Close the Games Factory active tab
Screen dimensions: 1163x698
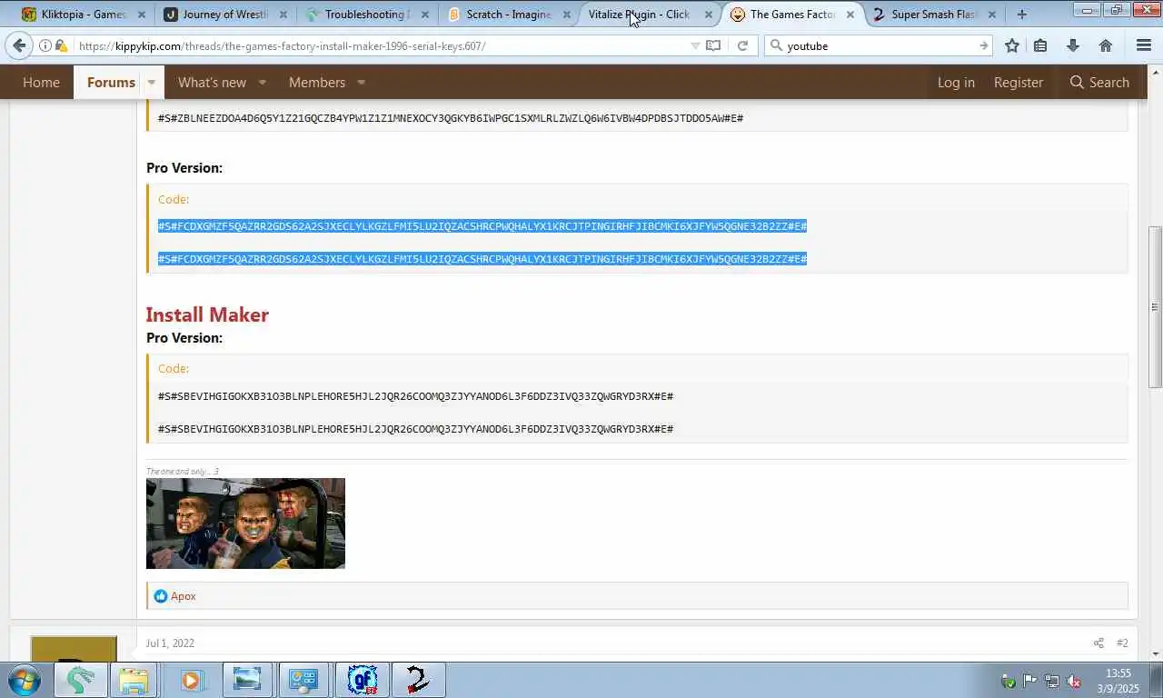pos(850,15)
